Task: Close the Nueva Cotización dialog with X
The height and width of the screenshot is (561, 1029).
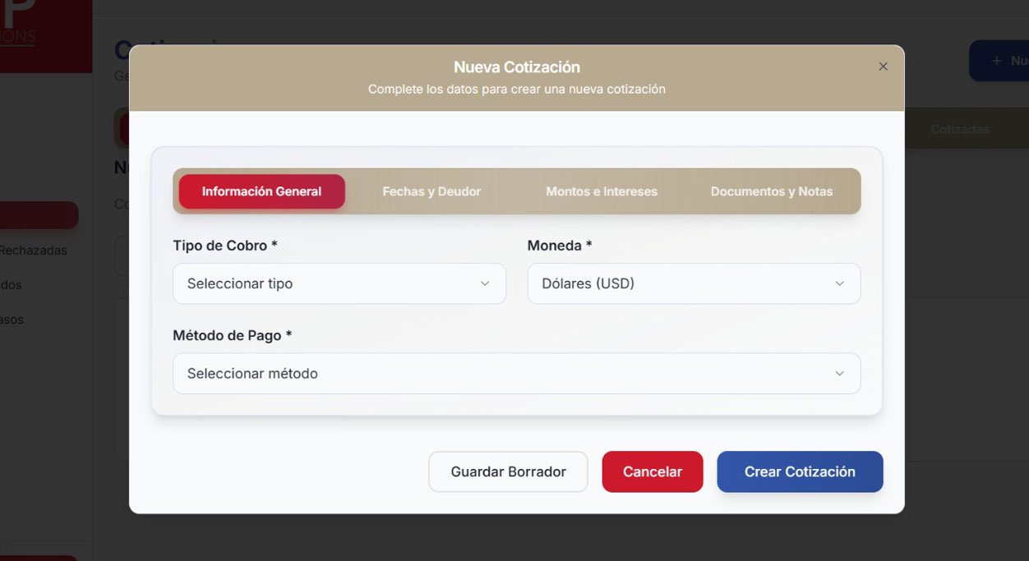Action: point(883,67)
